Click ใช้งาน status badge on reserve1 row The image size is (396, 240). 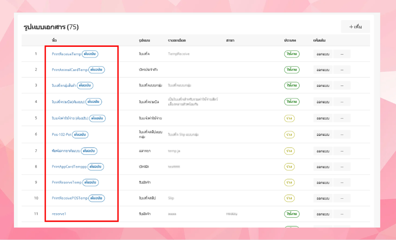tap(291, 214)
